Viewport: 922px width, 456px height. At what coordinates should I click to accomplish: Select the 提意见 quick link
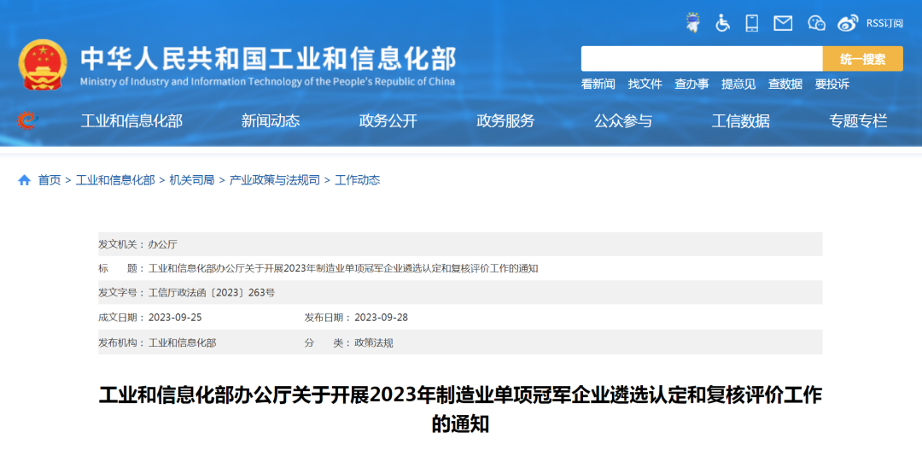click(738, 85)
